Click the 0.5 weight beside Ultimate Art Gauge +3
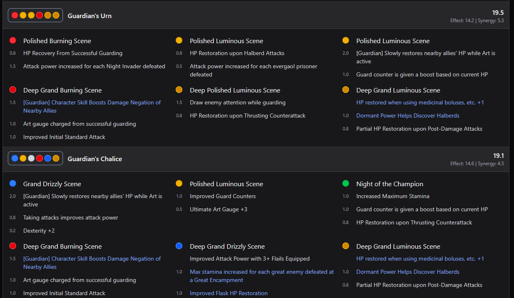The height and width of the screenshot is (298, 514). pos(179,209)
